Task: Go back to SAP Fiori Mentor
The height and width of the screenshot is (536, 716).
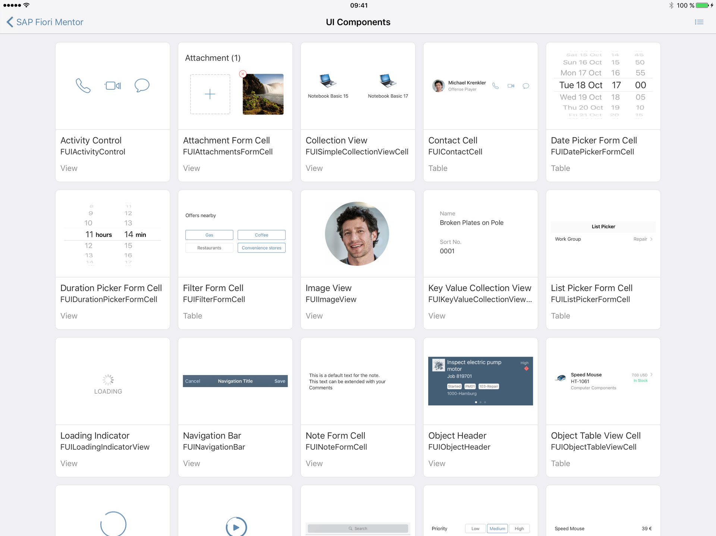Action: [45, 22]
